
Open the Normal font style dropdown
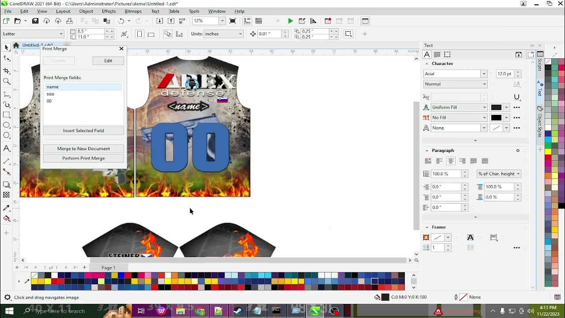point(484,84)
